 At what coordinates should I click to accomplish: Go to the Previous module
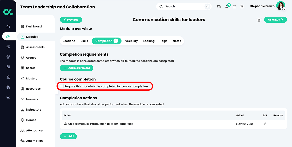coord(71,20)
